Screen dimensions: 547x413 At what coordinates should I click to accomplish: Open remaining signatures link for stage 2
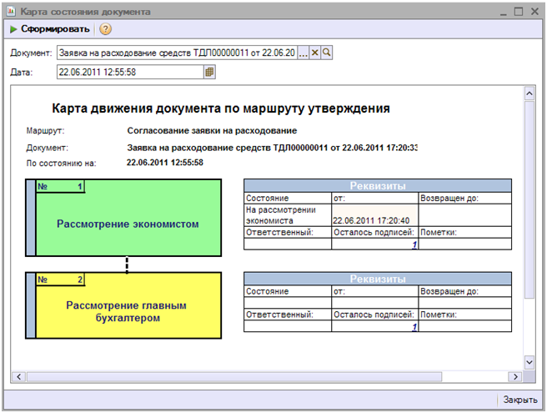pos(414,327)
